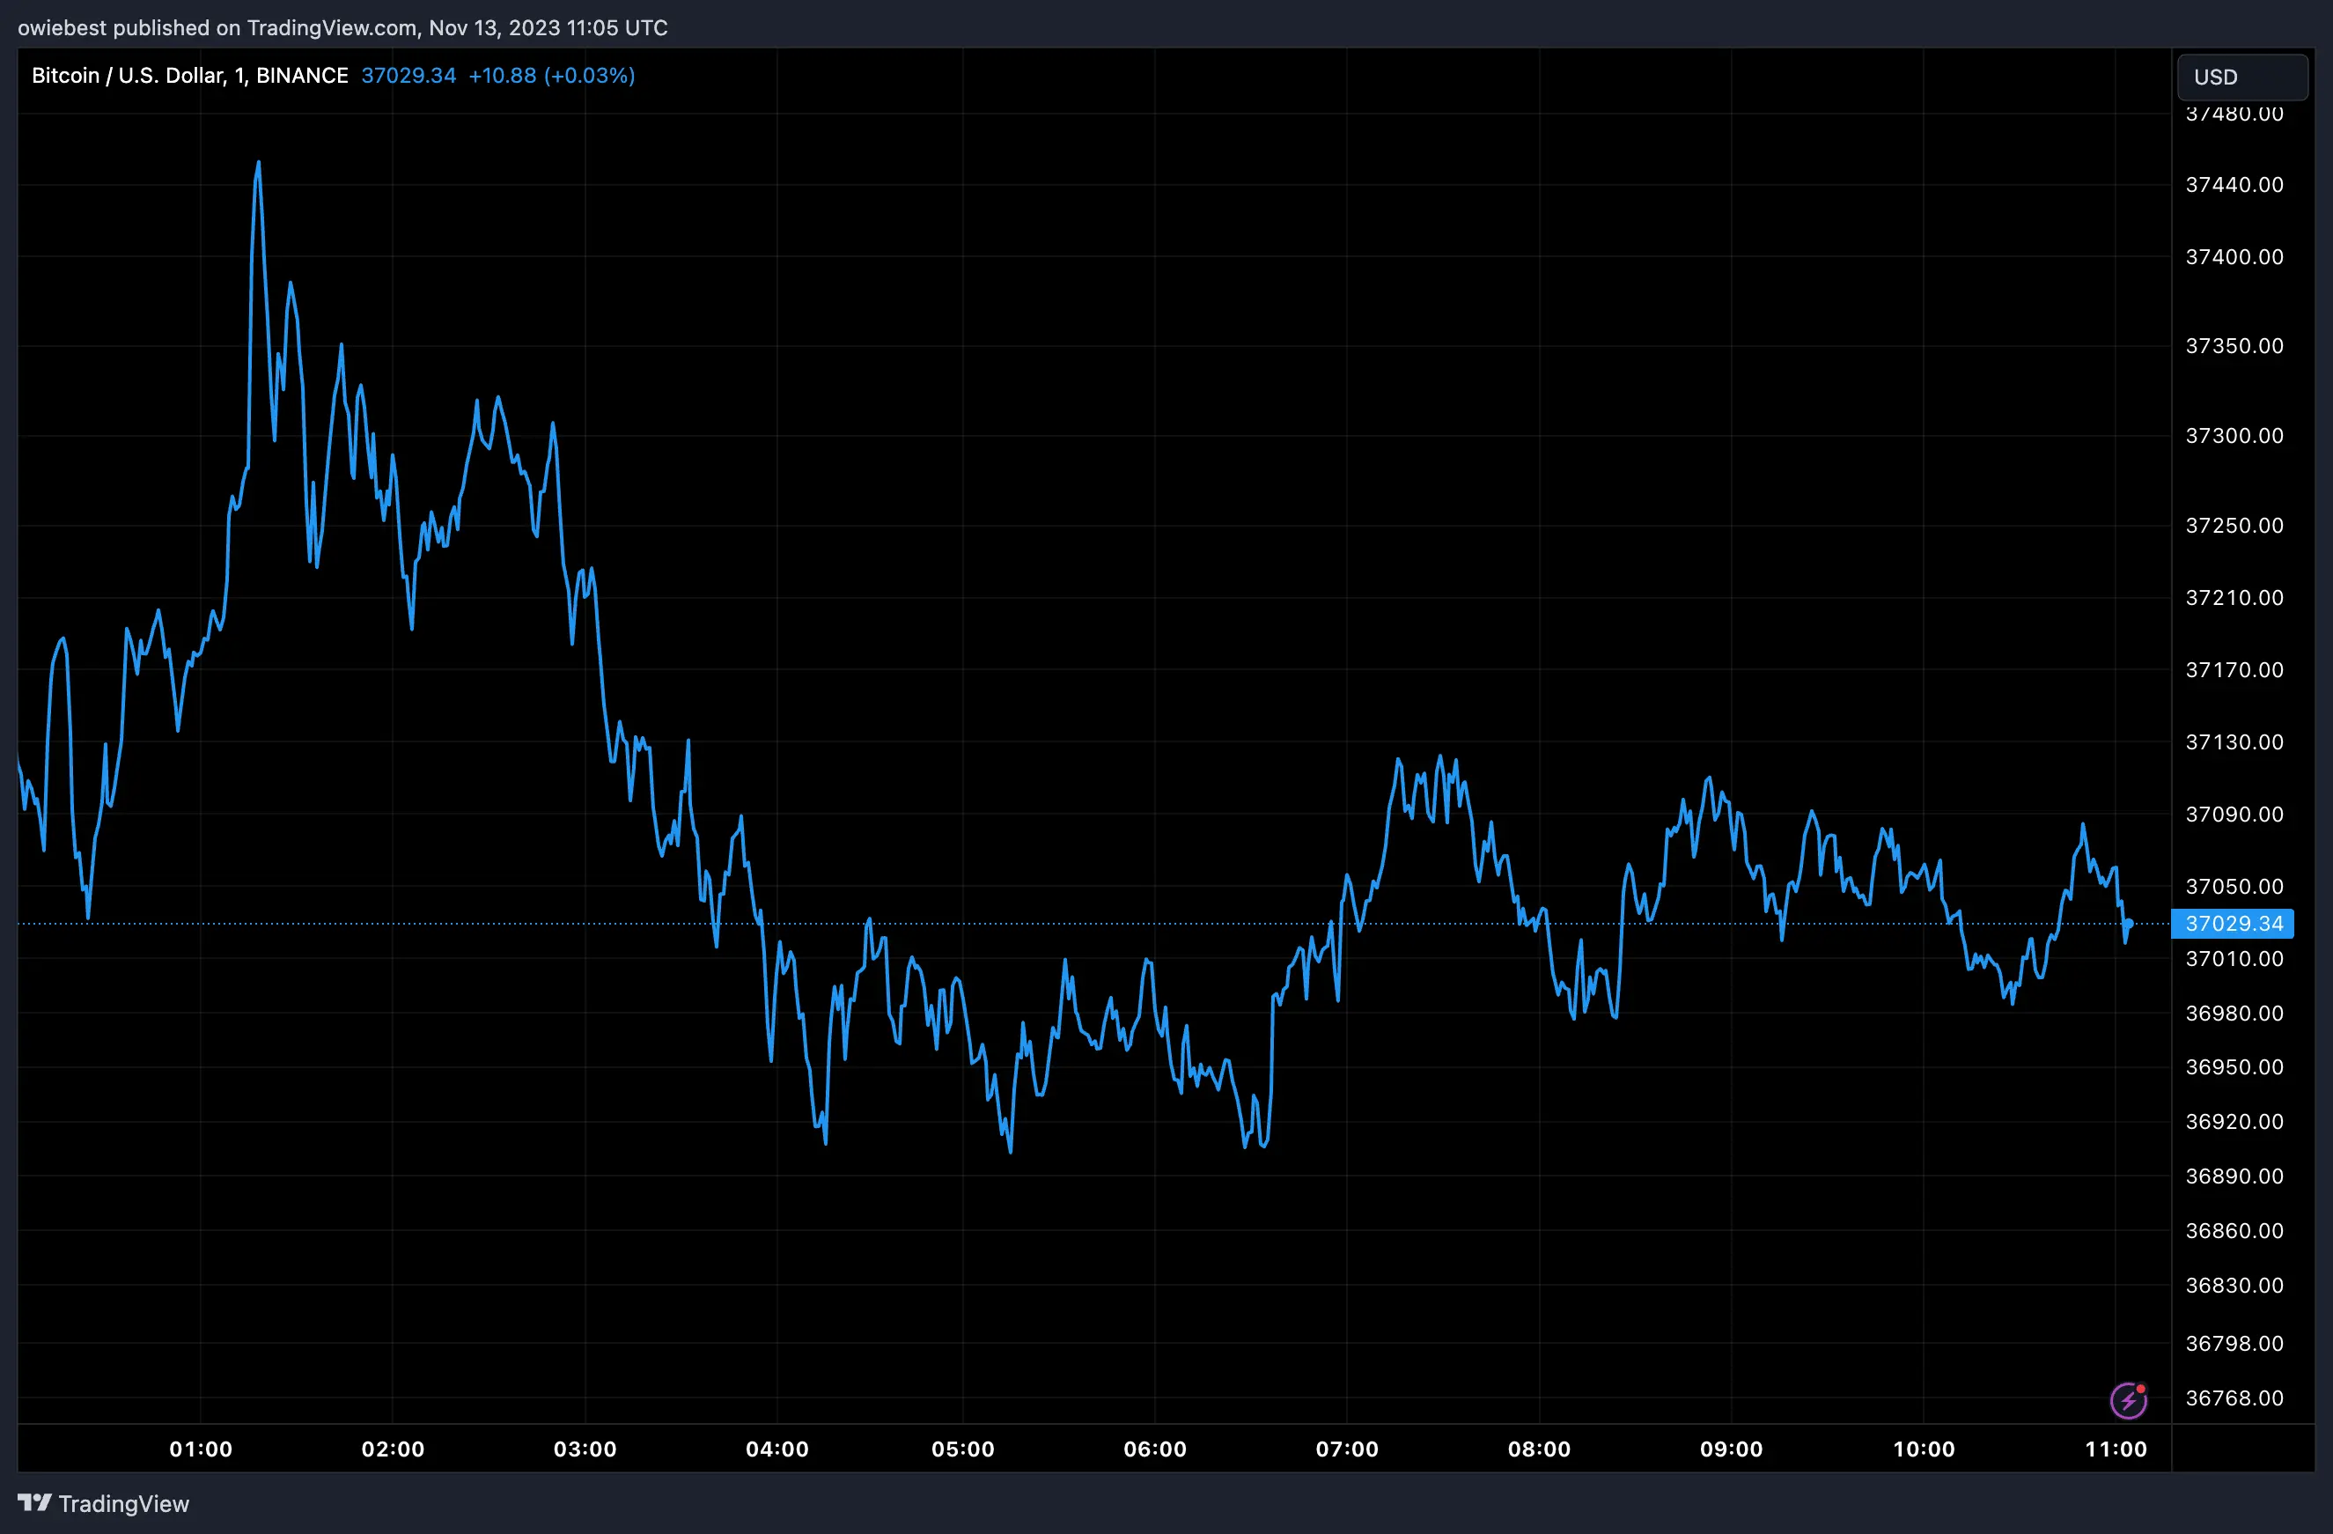Click the 11:00 label on the time axis
2333x1534 pixels.
(x=2118, y=1449)
